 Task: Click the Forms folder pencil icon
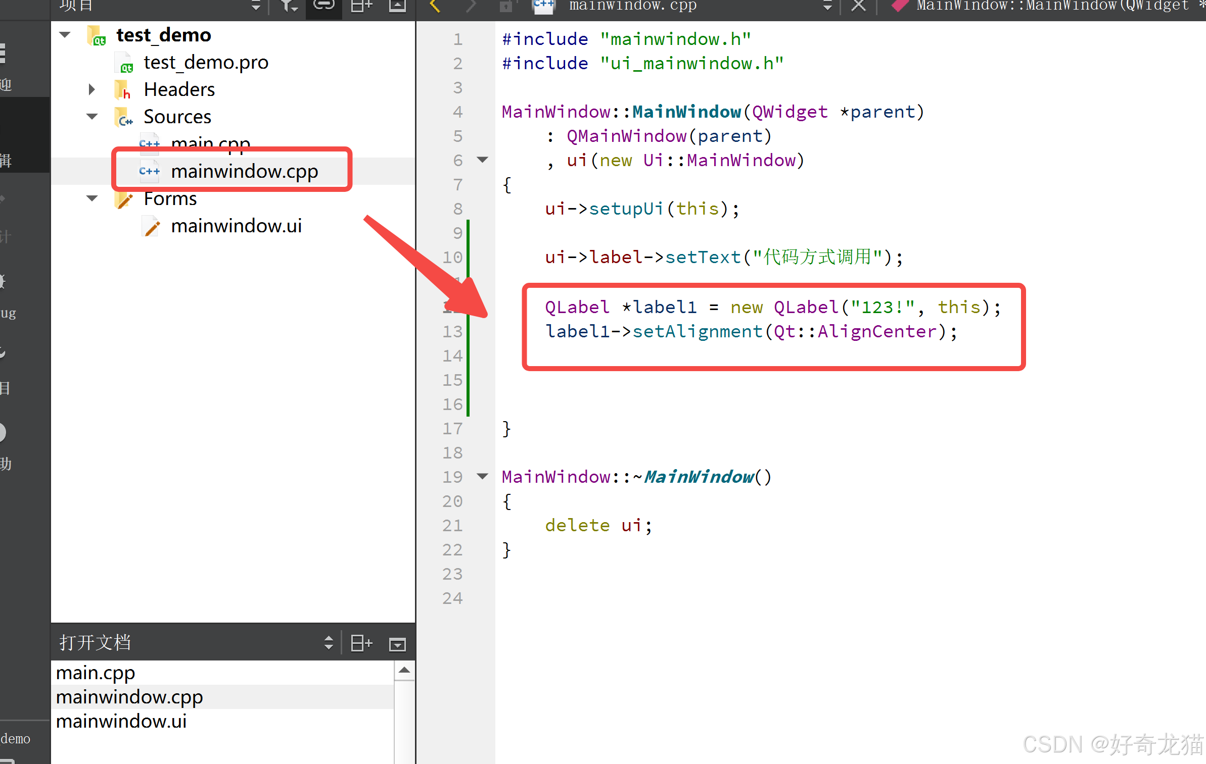[124, 199]
